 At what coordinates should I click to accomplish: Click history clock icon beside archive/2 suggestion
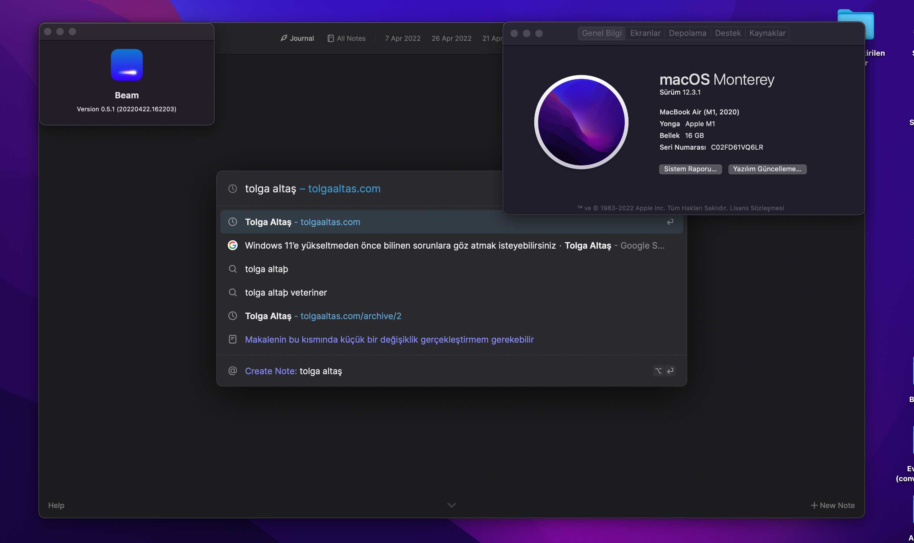pyautogui.click(x=232, y=316)
